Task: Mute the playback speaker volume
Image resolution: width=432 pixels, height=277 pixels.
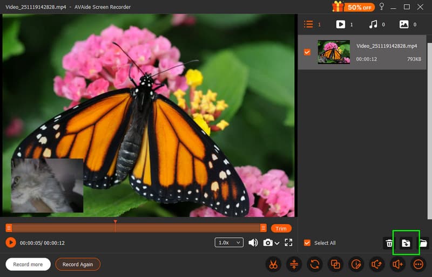Action: point(253,243)
